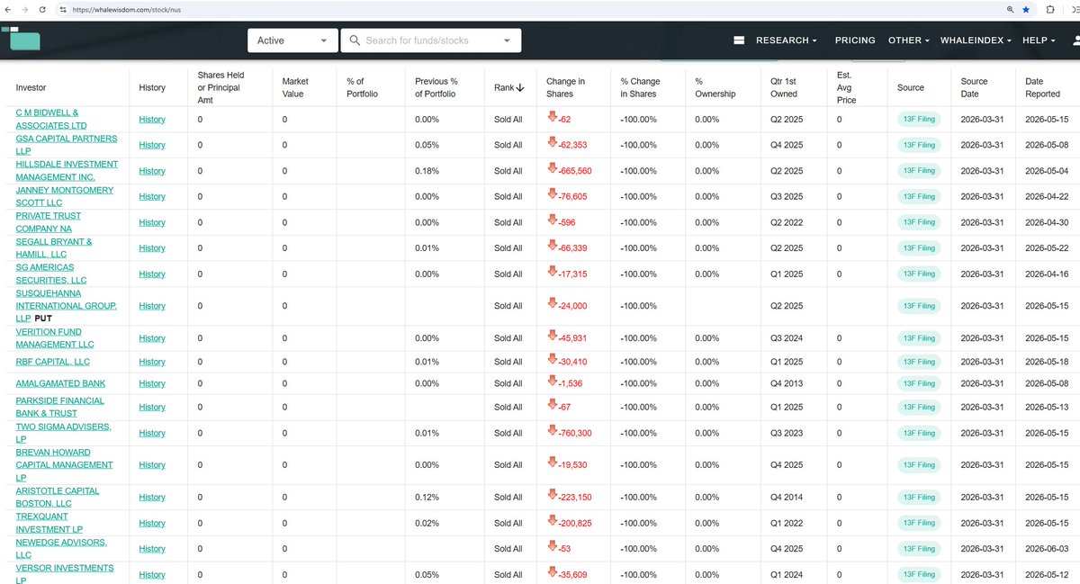
Task: Open browser zoom magnifier icon
Action: (x=1010, y=9)
